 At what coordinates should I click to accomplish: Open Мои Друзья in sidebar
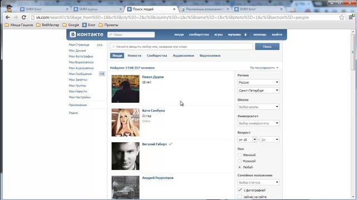pos(78,51)
